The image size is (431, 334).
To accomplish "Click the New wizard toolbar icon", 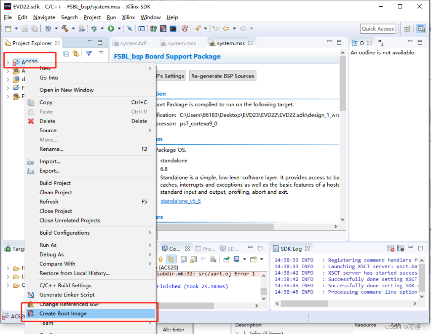I will tap(8, 29).
